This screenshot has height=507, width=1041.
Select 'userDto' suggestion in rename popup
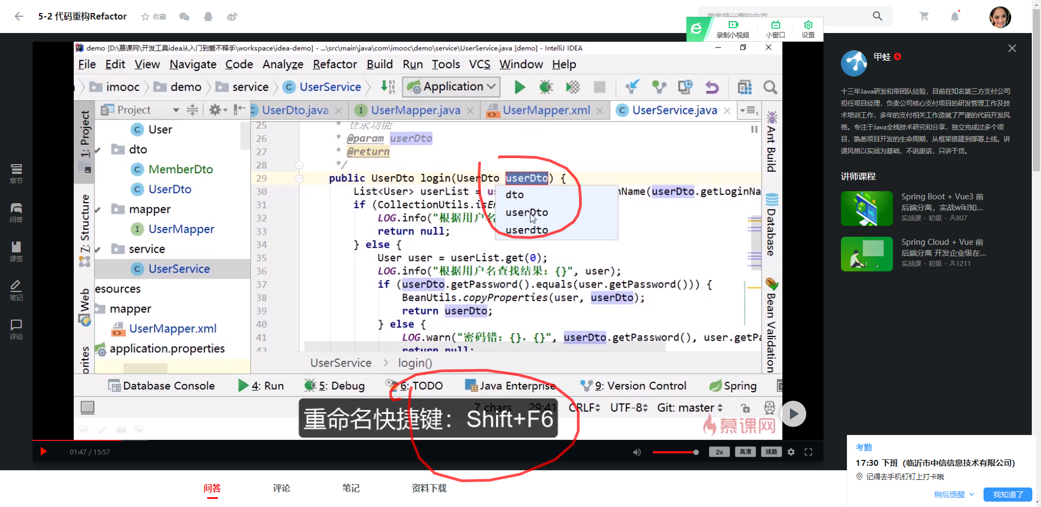(x=526, y=212)
